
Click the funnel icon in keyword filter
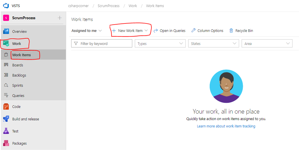[x=76, y=44]
